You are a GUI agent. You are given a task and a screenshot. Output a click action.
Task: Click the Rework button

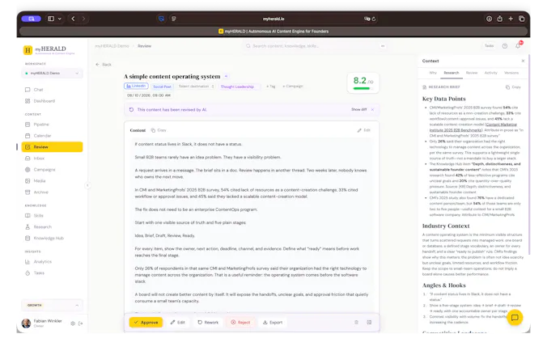(x=208, y=322)
